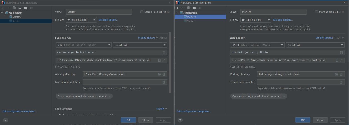Enable Store as project file for Starter

[142, 12]
